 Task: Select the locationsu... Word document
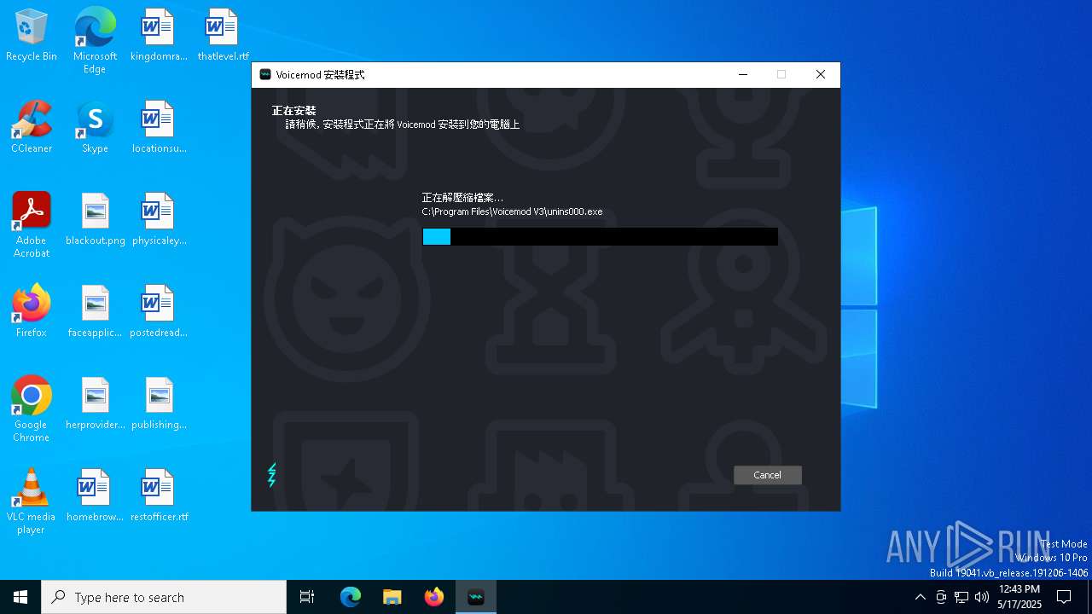click(159, 128)
